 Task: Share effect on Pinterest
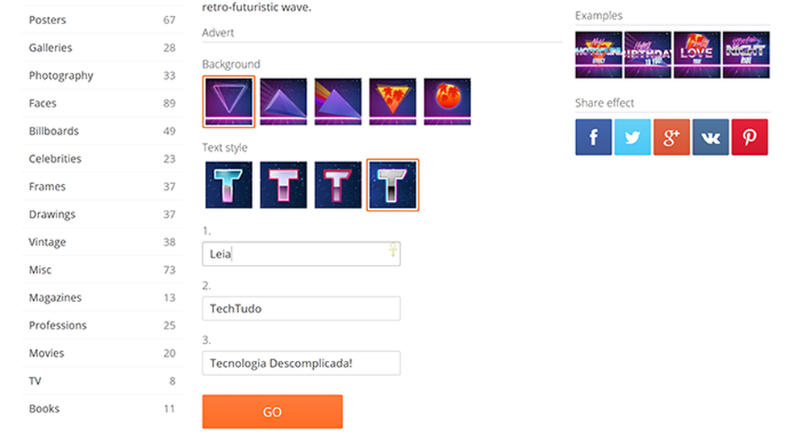(x=750, y=137)
